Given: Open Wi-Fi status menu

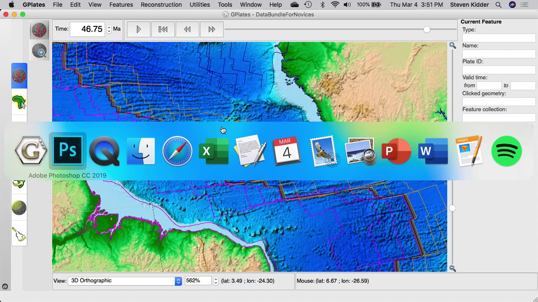Looking at the screenshot, I should [335, 5].
